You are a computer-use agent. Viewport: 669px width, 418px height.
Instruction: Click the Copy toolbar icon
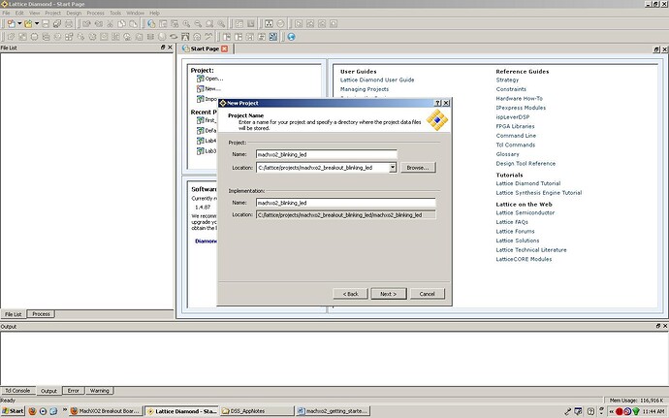coord(121,24)
